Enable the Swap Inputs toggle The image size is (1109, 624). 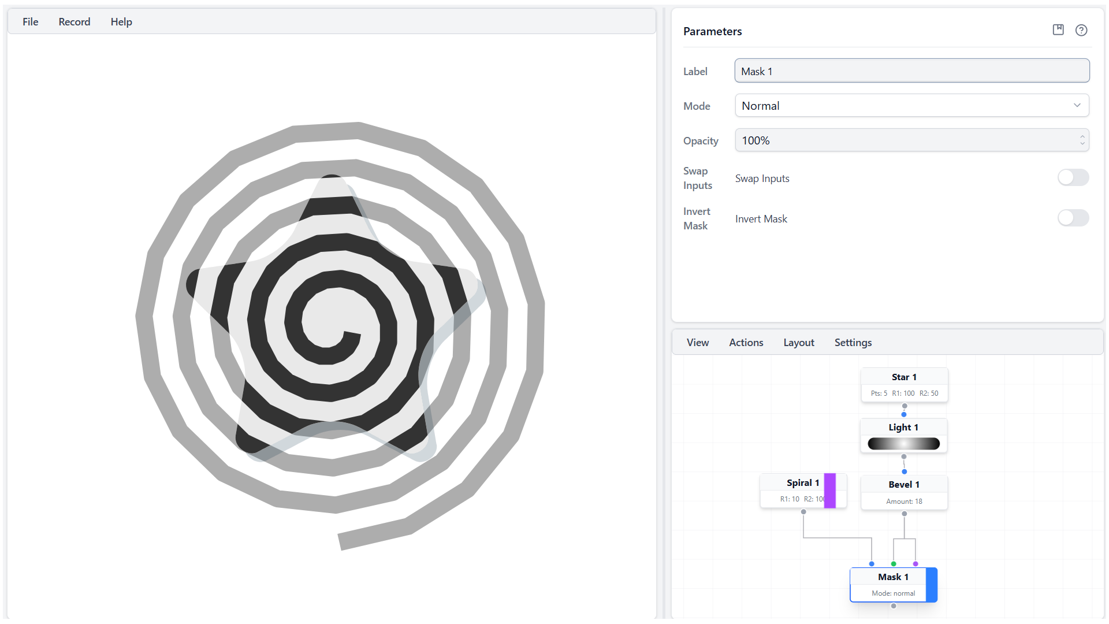coord(1073,178)
